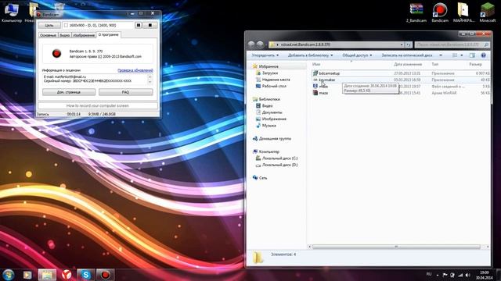The image size is (501, 281).
Task: Open Skype from the taskbar
Action: (85, 275)
